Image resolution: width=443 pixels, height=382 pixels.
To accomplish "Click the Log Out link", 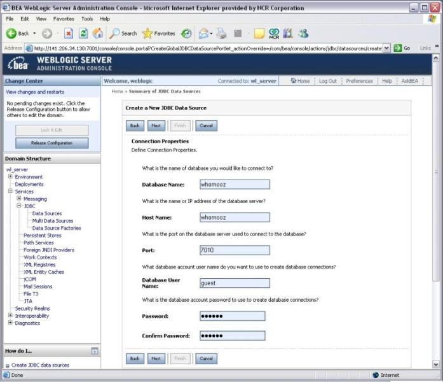I will (x=328, y=81).
